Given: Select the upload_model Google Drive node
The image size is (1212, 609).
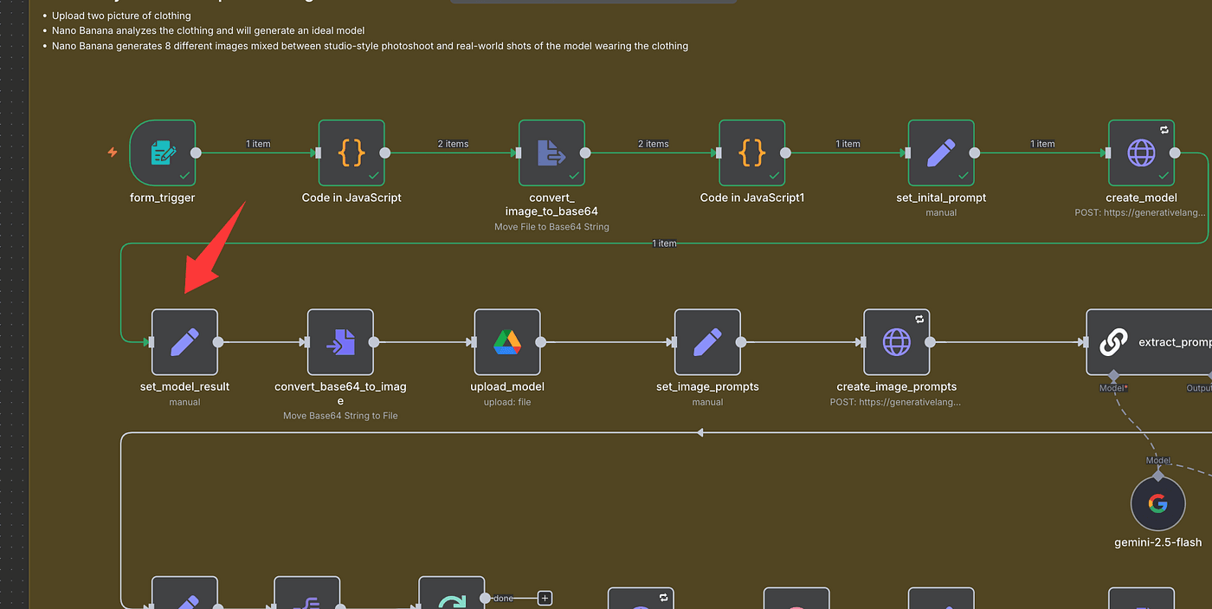Looking at the screenshot, I should [x=507, y=342].
